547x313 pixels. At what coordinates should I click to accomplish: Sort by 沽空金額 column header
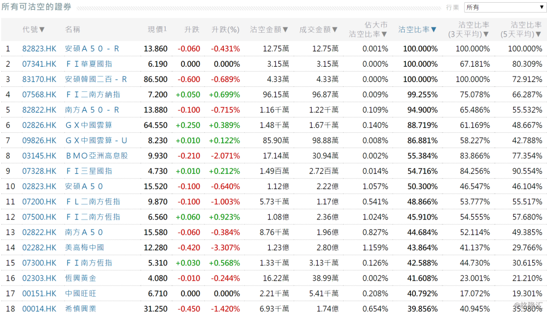click(x=269, y=29)
